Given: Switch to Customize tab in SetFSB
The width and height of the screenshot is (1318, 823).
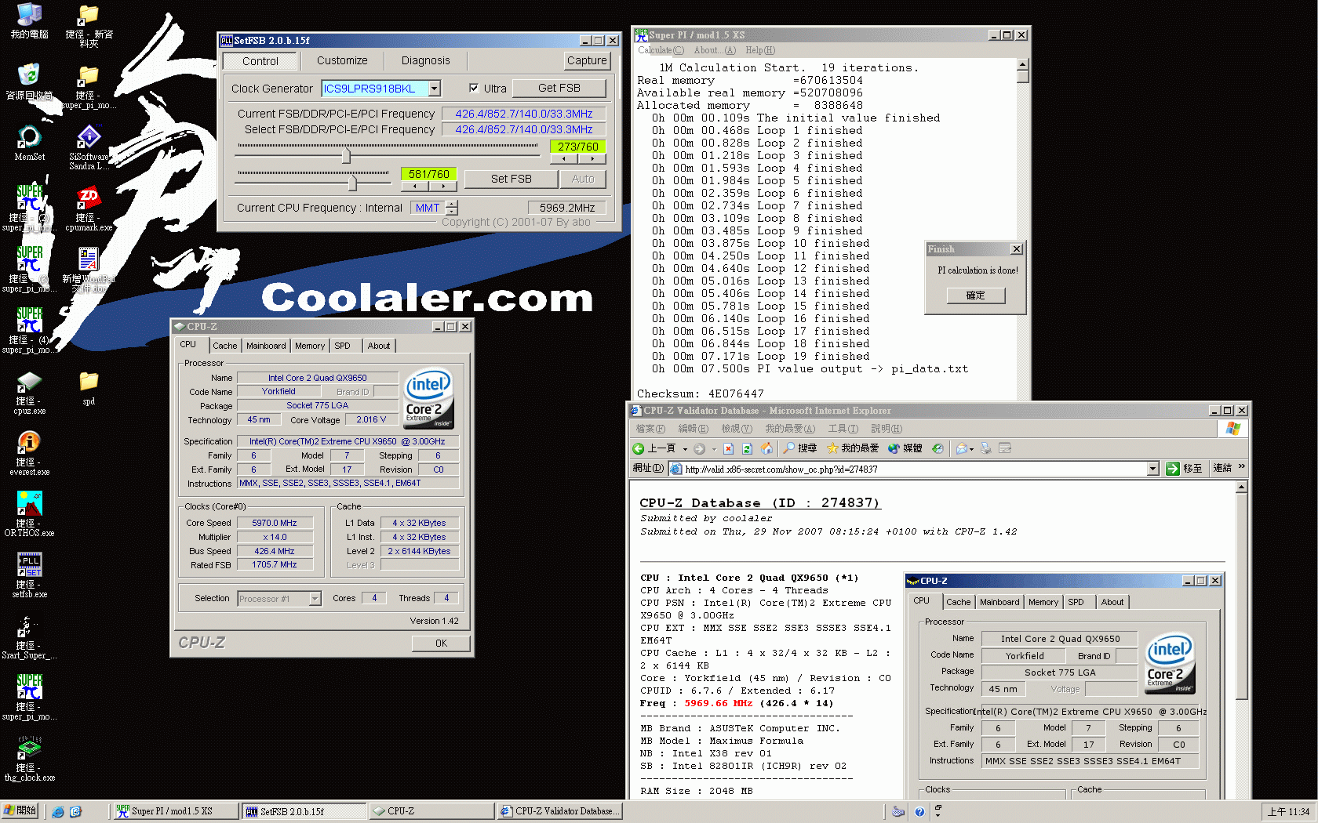Looking at the screenshot, I should coord(342,60).
